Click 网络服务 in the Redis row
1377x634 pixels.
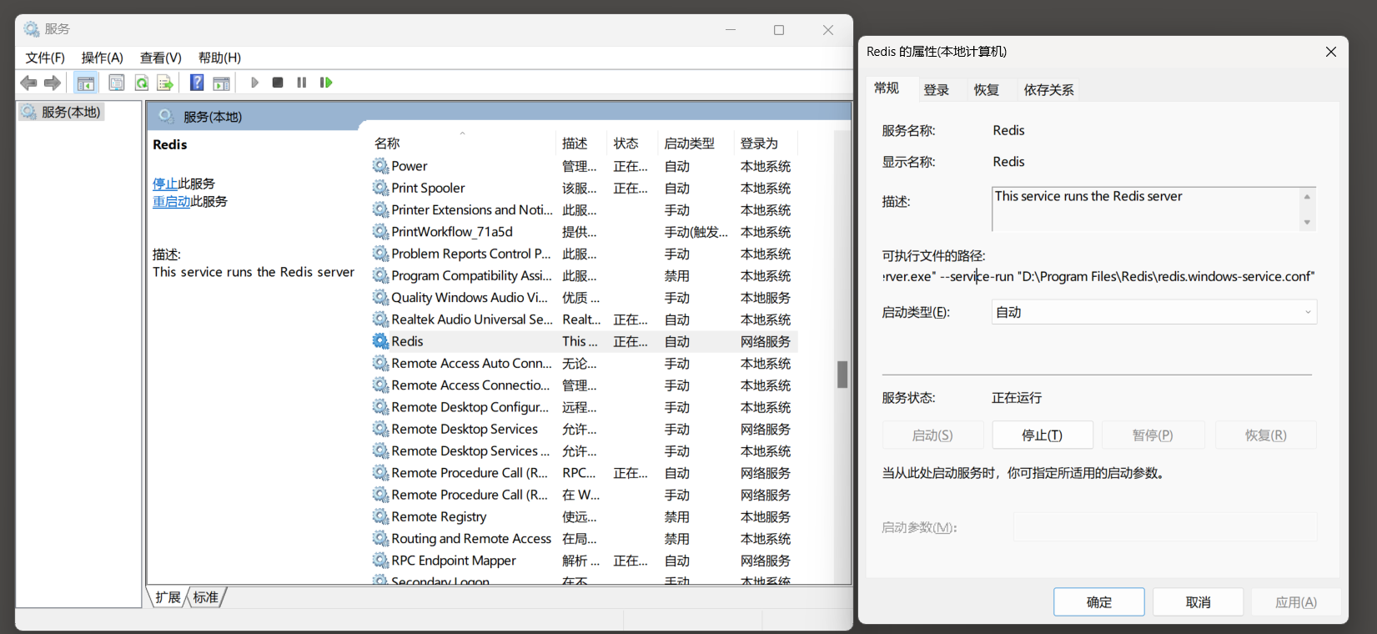pos(766,341)
